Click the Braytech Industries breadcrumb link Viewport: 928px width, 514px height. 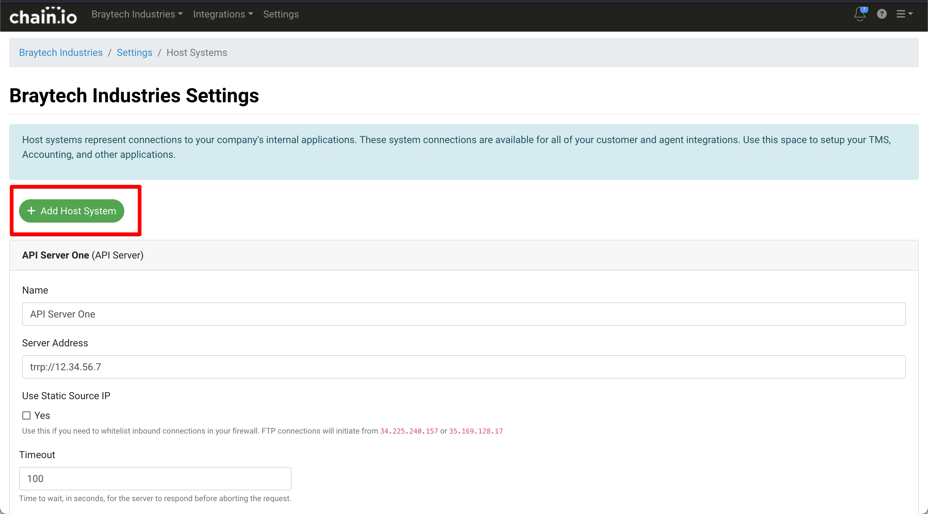[x=60, y=53]
